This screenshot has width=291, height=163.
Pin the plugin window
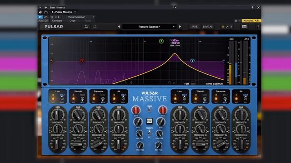(252, 7)
